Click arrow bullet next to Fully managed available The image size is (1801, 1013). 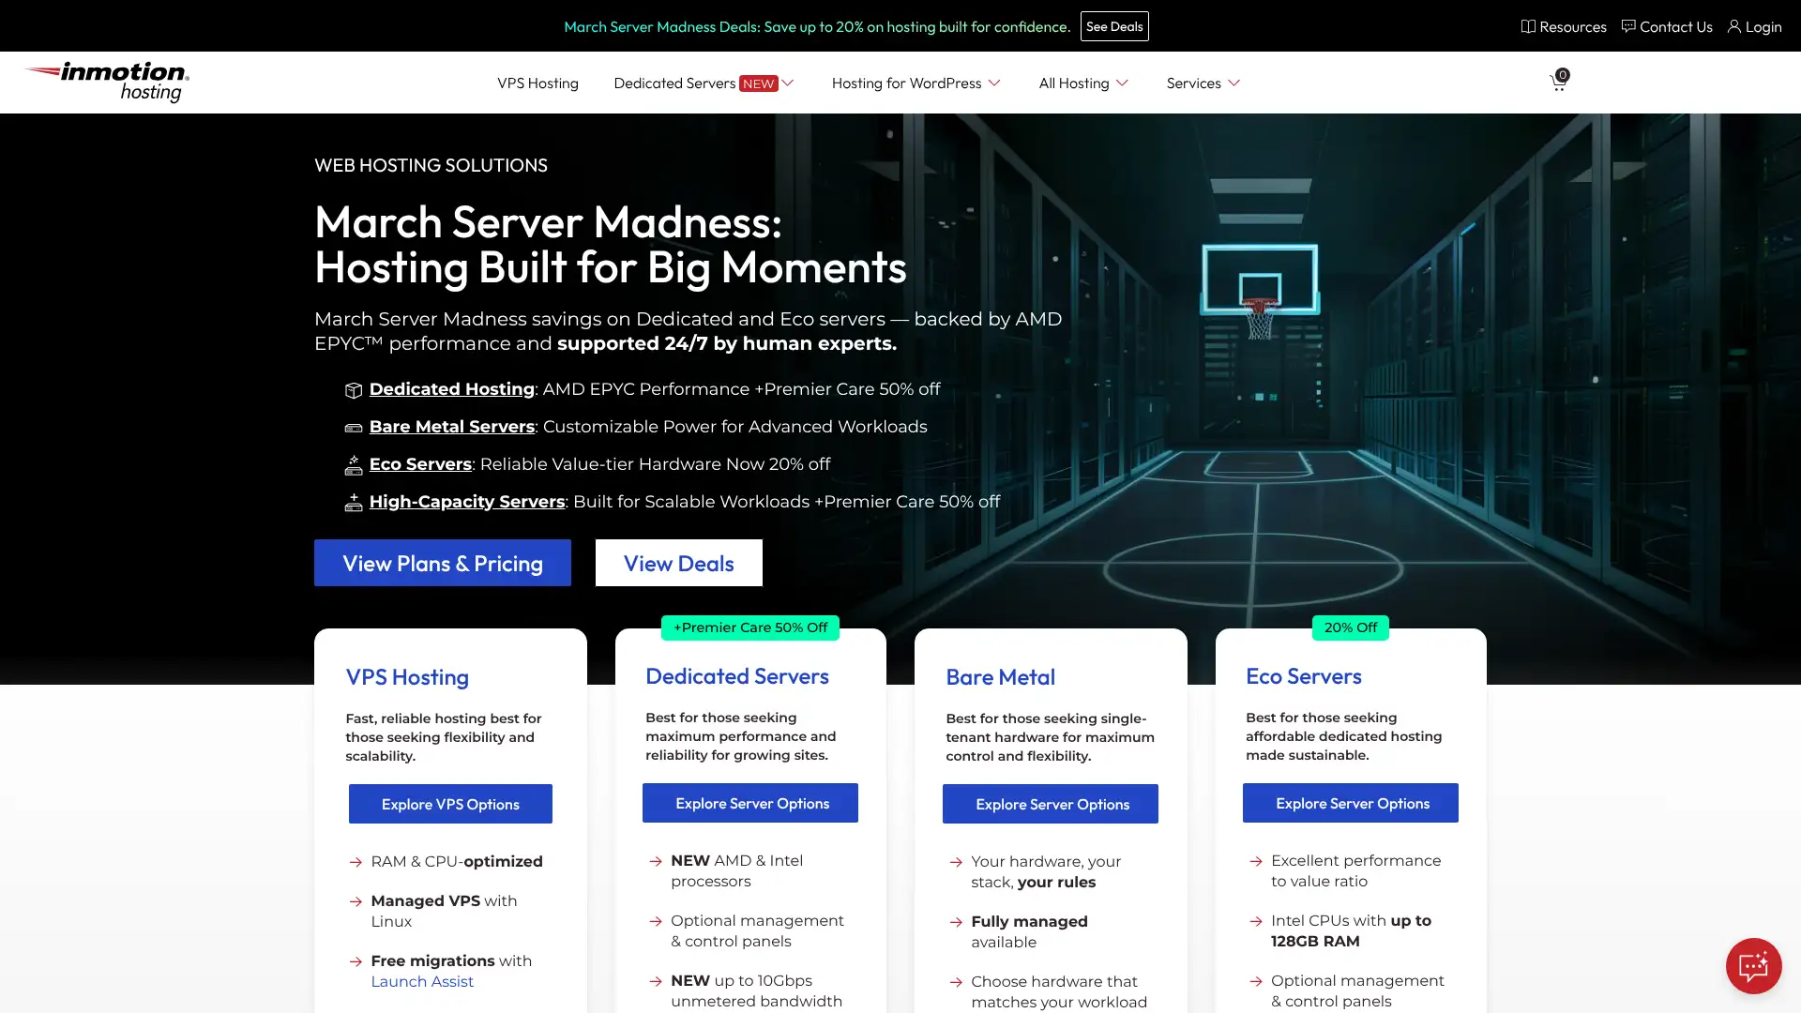tap(956, 922)
